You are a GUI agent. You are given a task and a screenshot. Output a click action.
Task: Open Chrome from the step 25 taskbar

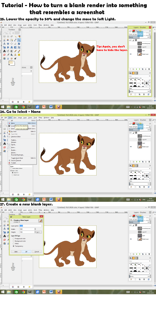23,107
